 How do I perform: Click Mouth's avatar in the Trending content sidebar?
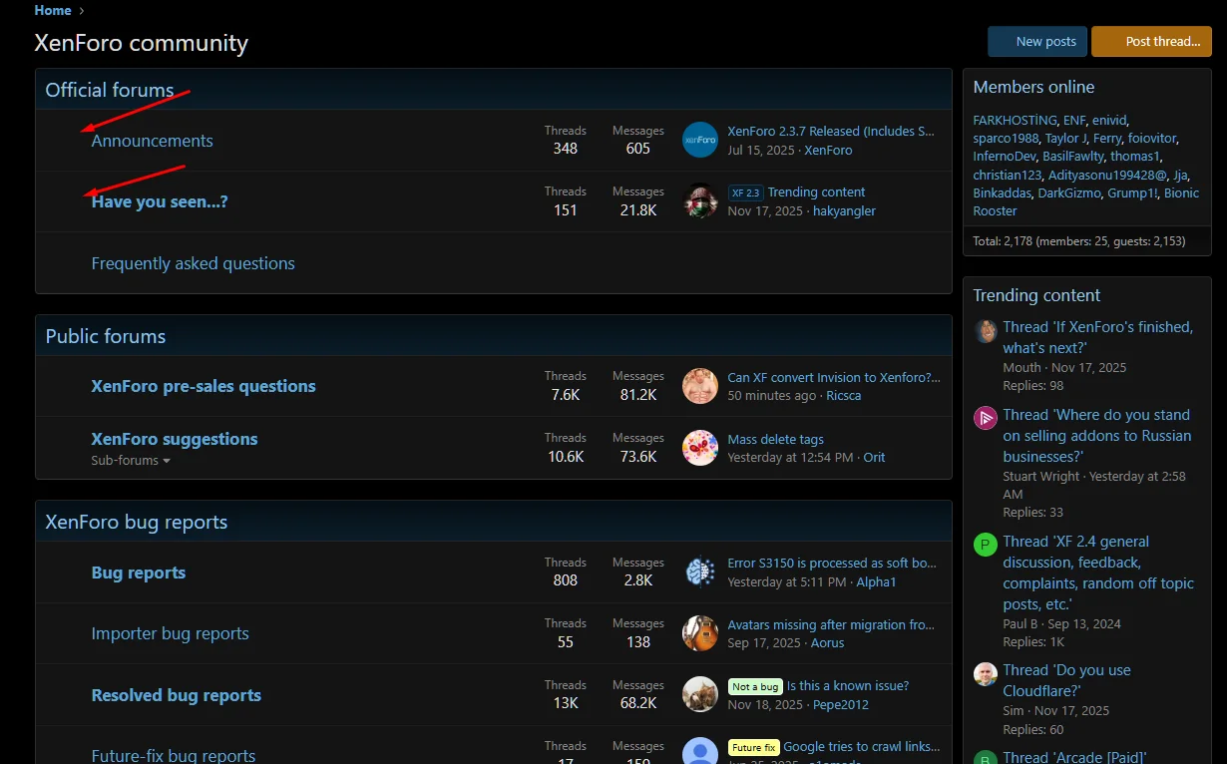coord(985,330)
